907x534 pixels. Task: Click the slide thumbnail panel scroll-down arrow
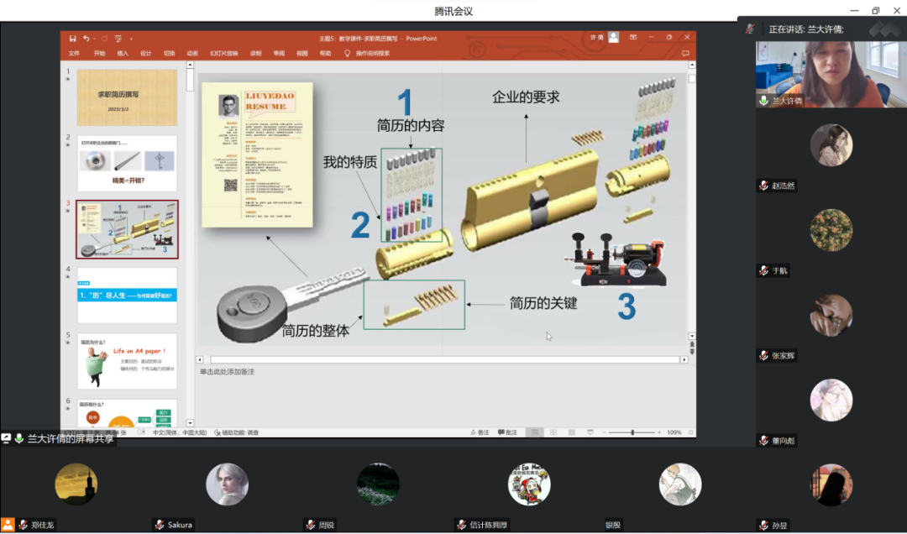[190, 422]
